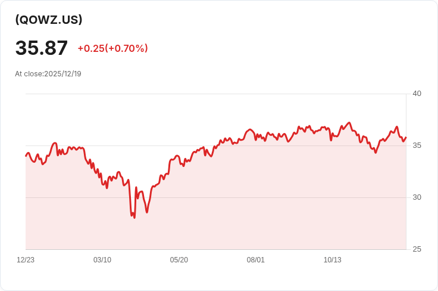Click the At close 2025/12/19 text
Image resolution: width=438 pixels, height=291 pixels.
click(x=48, y=74)
